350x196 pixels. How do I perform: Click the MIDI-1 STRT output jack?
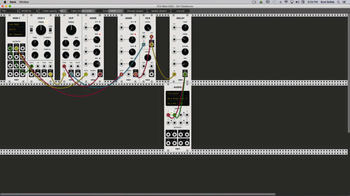(10, 74)
